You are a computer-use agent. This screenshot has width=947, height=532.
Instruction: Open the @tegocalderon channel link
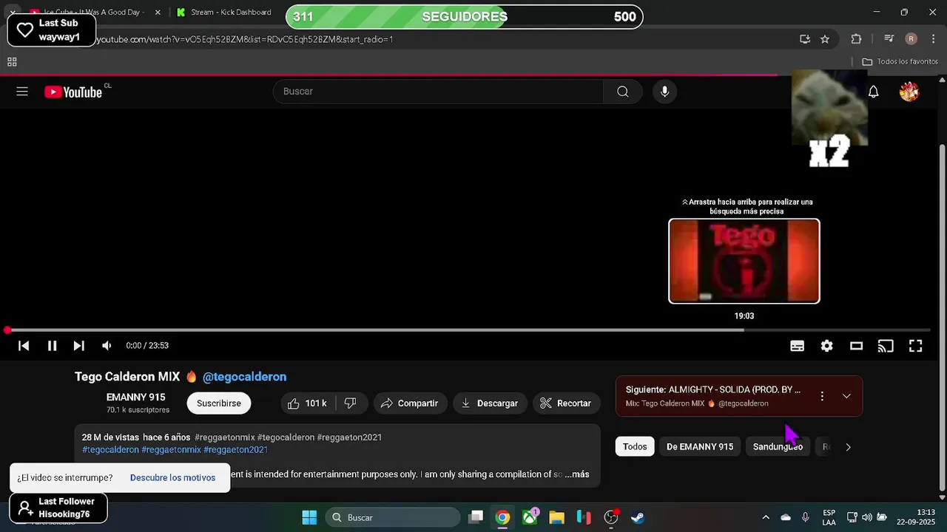point(244,377)
